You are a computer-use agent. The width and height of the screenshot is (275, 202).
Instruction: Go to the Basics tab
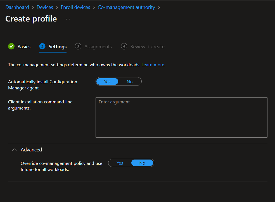tap(24, 47)
